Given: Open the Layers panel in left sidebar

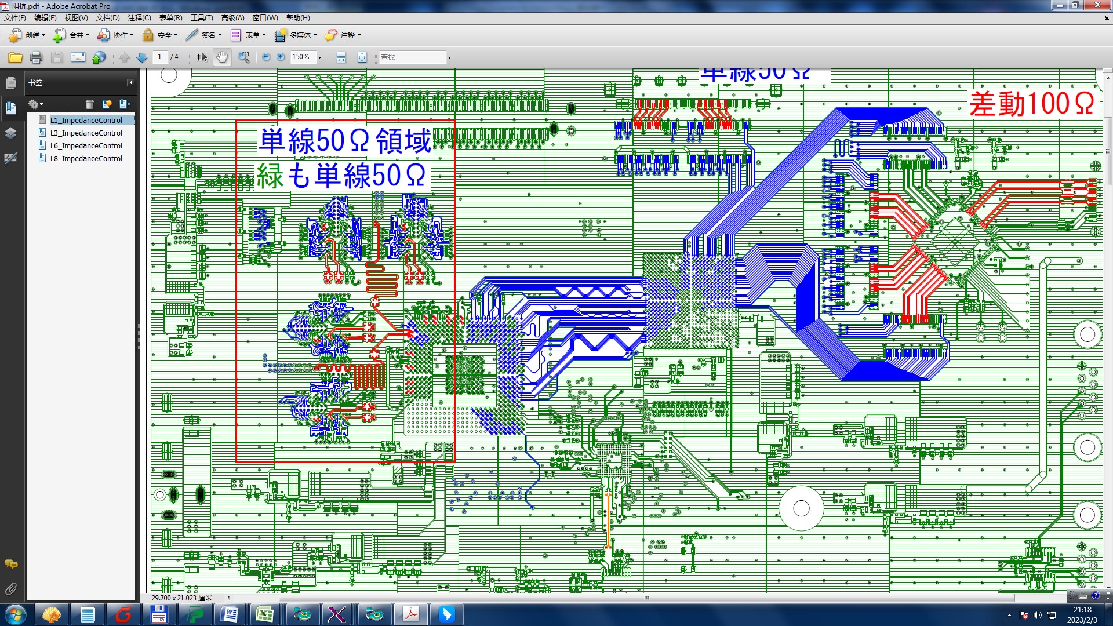Looking at the screenshot, I should tap(10, 133).
